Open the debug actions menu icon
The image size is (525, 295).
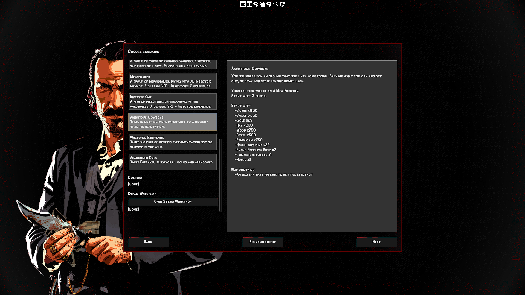point(256,4)
